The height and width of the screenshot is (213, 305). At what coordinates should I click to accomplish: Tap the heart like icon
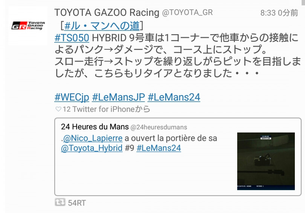tap(58, 109)
